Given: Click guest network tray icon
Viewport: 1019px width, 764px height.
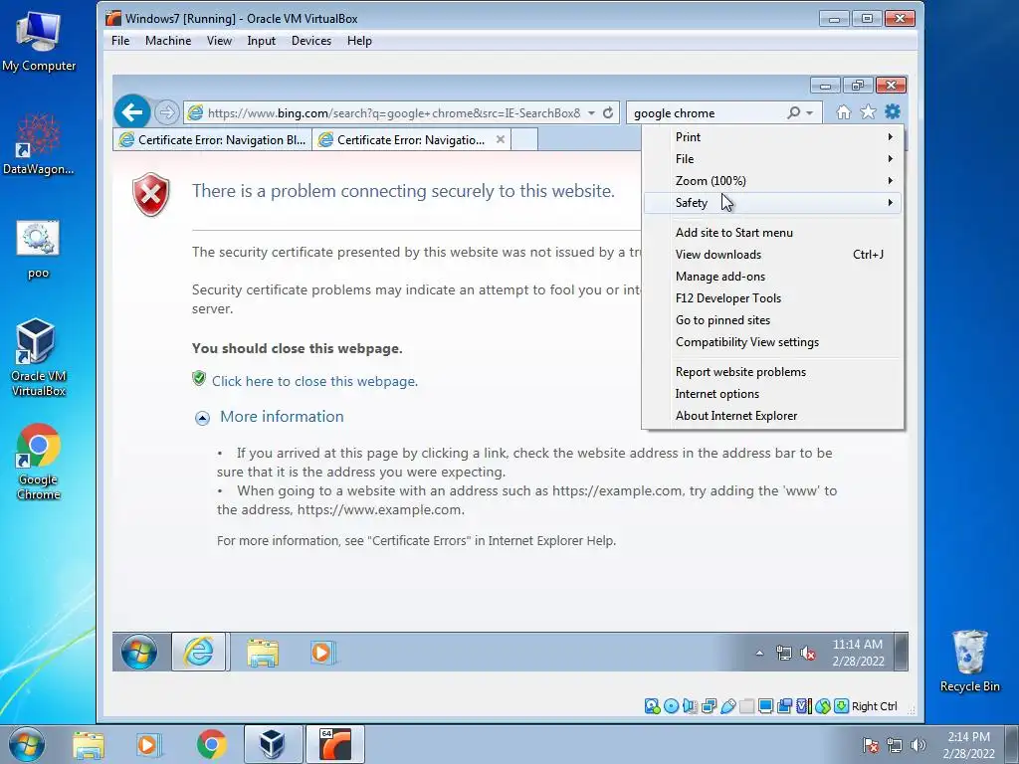Looking at the screenshot, I should (x=784, y=653).
